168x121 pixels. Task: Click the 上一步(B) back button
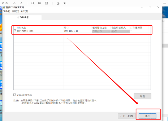[127, 116]
